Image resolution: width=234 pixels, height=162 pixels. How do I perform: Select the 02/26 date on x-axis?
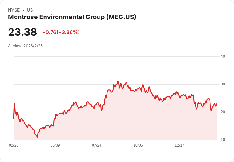pos(14,145)
